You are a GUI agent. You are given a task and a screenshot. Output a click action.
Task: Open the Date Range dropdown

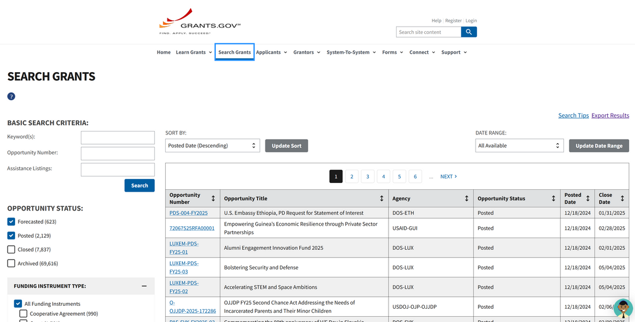tap(519, 146)
